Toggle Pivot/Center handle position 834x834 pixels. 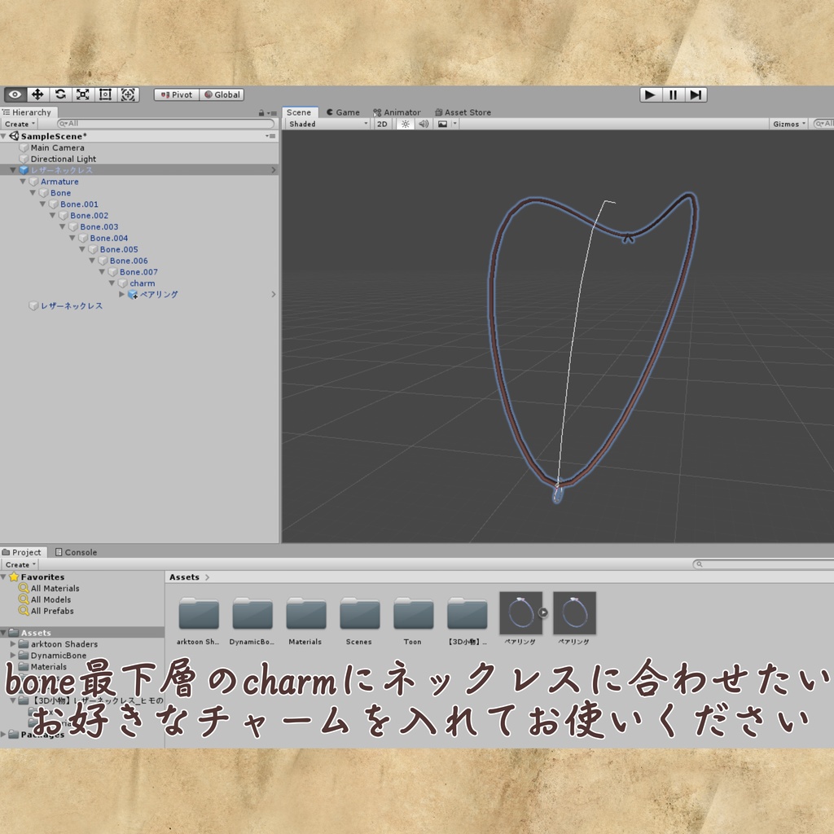click(176, 94)
